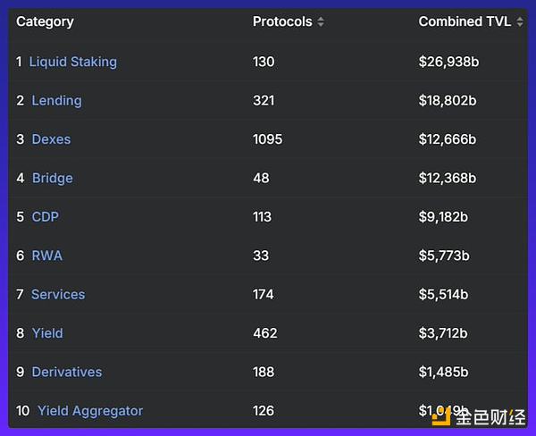View the RWA category link
This screenshot has width=536, height=436.
[46, 256]
